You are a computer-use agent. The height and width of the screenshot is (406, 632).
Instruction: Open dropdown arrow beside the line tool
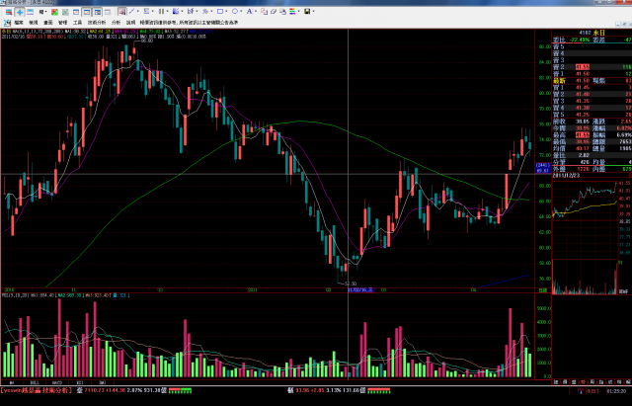(138, 11)
